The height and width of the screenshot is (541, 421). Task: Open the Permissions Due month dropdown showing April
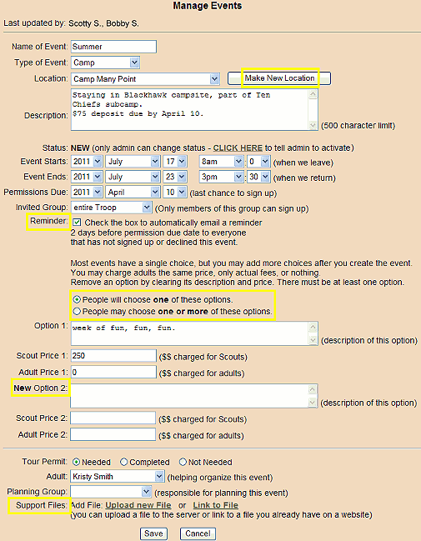pyautogui.click(x=133, y=193)
